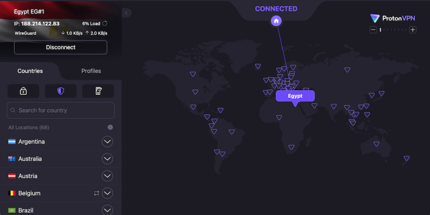Select the United States map marker
The height and width of the screenshot is (215, 430).
click(195, 92)
